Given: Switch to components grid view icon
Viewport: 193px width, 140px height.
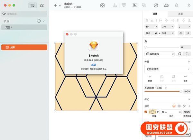Looking at the screenshot, I should [x=41, y=5].
